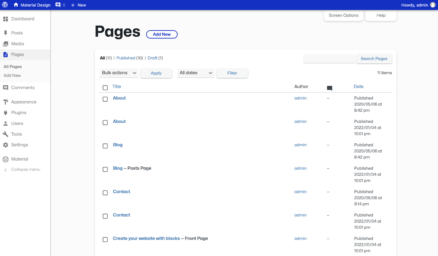Open Posts in the sidebar
Image resolution: width=438 pixels, height=256 pixels.
click(x=17, y=33)
